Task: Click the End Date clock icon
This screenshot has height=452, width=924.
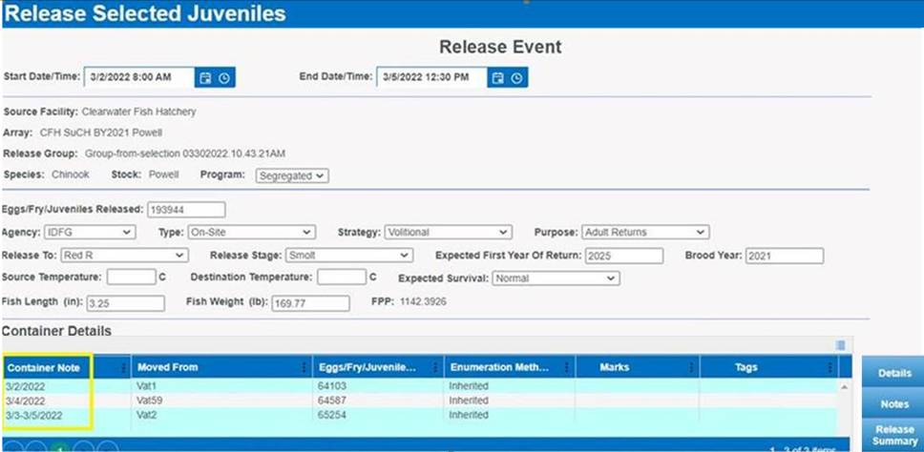Action: (517, 77)
